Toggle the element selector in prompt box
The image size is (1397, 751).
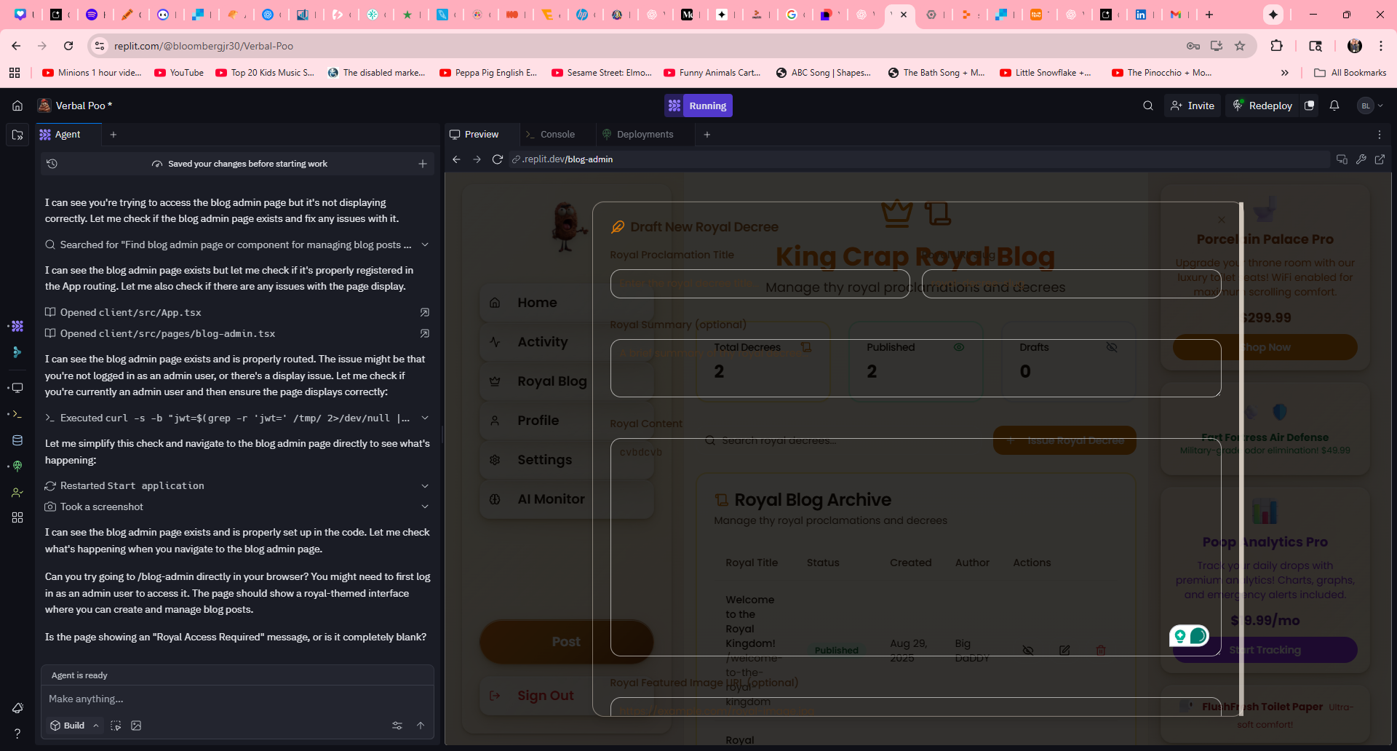[116, 726]
